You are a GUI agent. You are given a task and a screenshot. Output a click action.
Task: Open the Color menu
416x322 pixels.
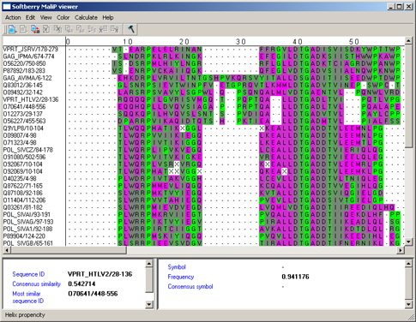pos(63,17)
